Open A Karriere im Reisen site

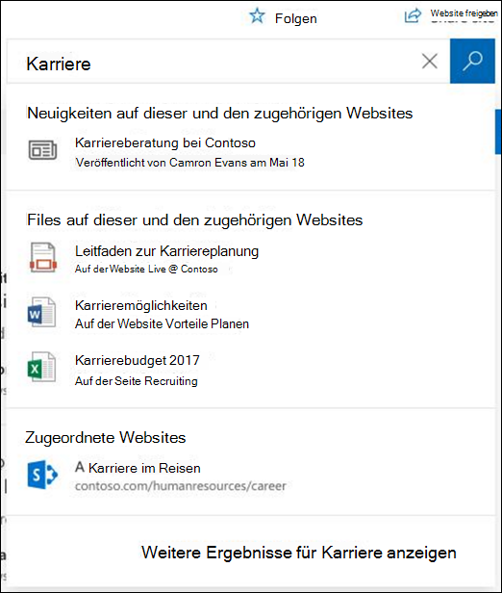coord(138,468)
